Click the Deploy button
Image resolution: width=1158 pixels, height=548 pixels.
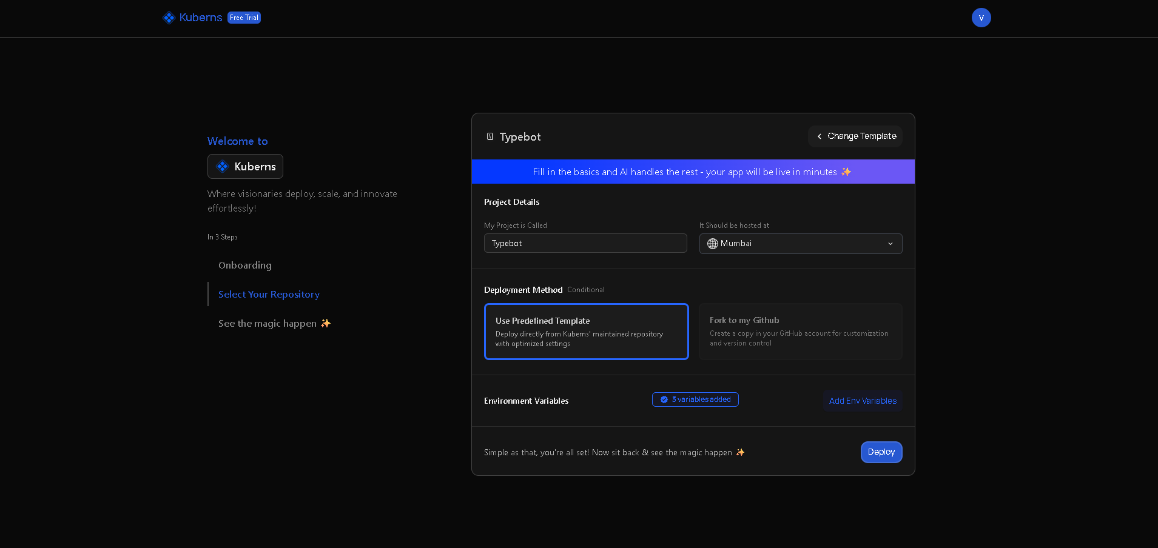(x=881, y=452)
